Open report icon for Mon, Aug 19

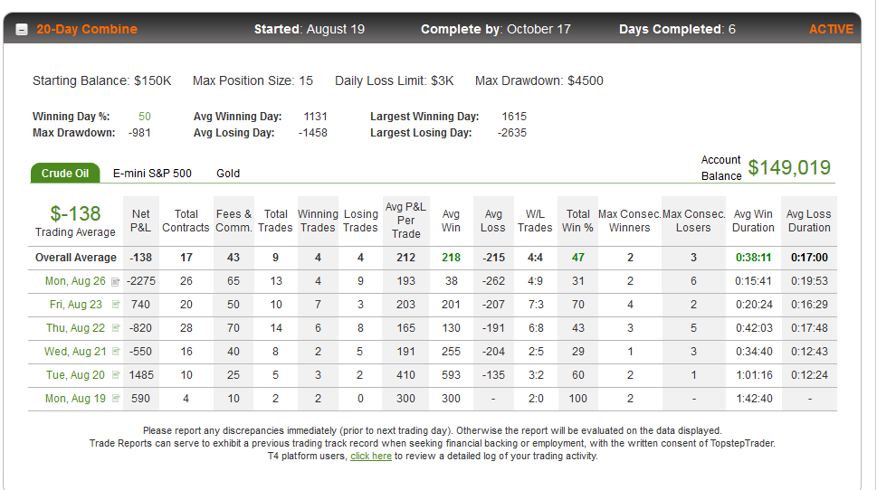point(116,399)
